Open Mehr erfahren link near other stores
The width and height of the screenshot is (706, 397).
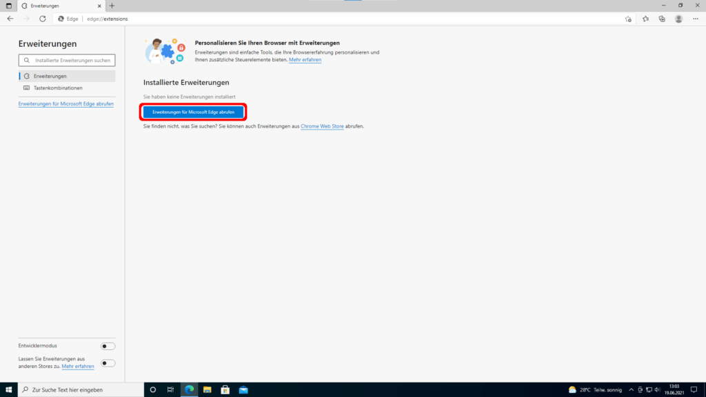pyautogui.click(x=78, y=367)
